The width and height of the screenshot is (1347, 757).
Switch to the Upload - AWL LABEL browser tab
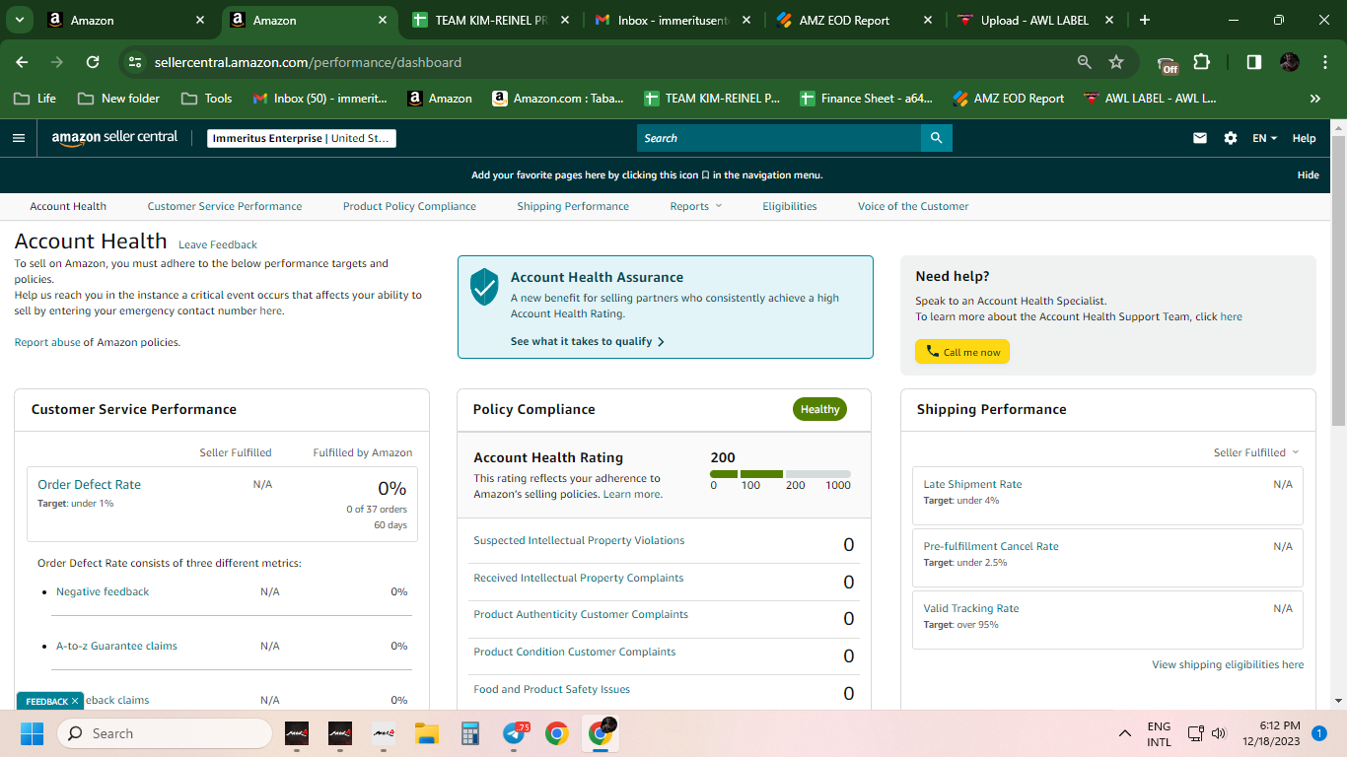1035,20
